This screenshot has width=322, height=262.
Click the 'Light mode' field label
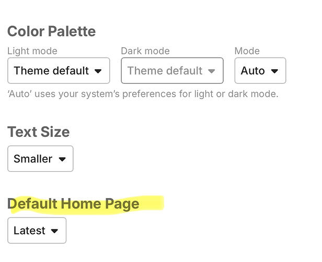(32, 51)
